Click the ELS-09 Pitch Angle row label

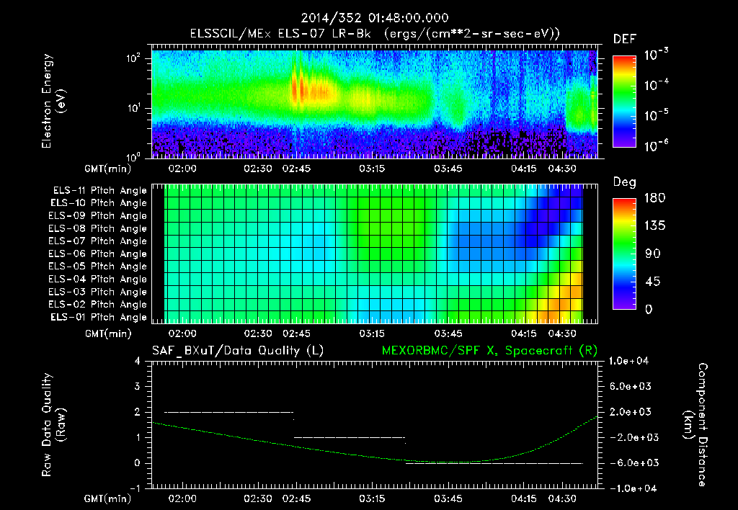click(97, 216)
